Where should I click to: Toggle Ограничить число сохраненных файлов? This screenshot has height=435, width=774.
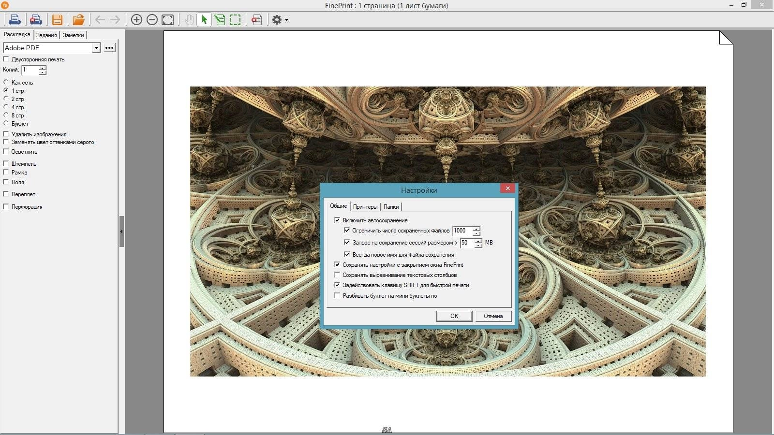click(x=347, y=230)
